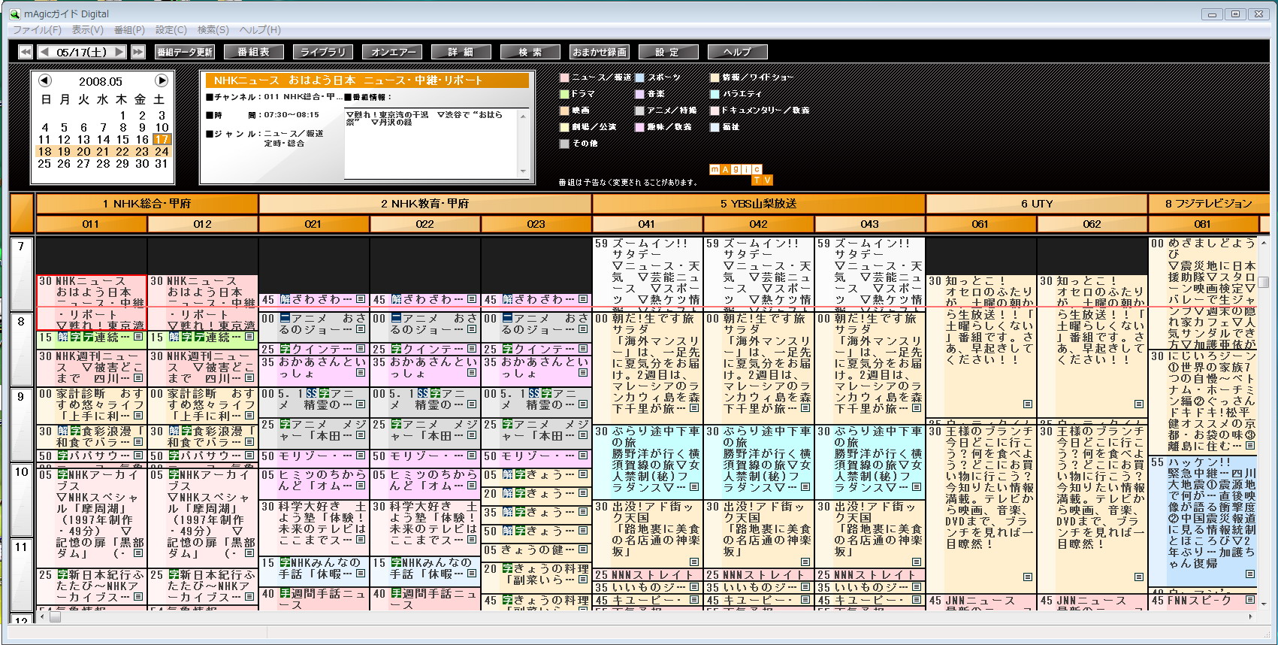Select sub-channel 081 header
Image resolution: width=1278 pixels, height=645 pixels.
pyautogui.click(x=1202, y=224)
